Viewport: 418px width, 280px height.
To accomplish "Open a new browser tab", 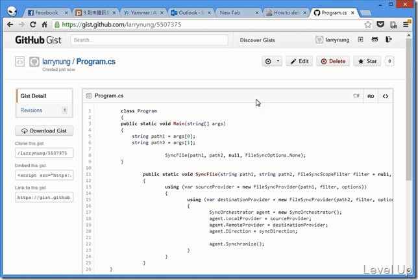I will click(365, 13).
